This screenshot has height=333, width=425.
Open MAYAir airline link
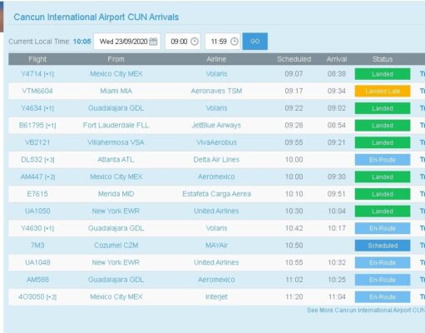216,246
